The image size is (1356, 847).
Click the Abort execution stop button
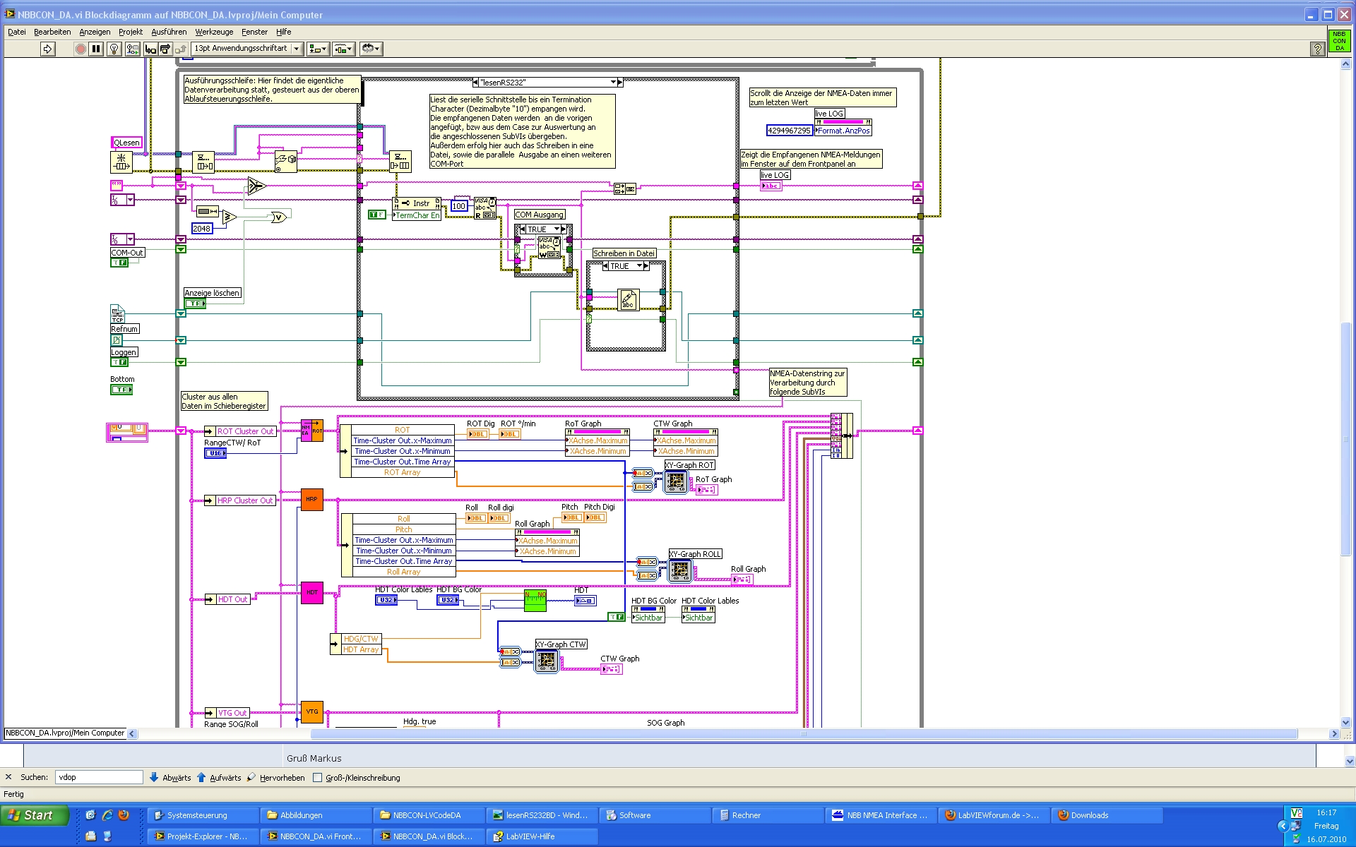81,49
